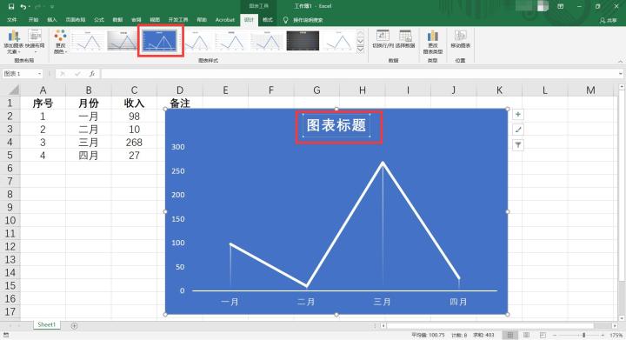Click chart styles gallery scroll-down arrow
This screenshot has height=340, width=626.
361,41
